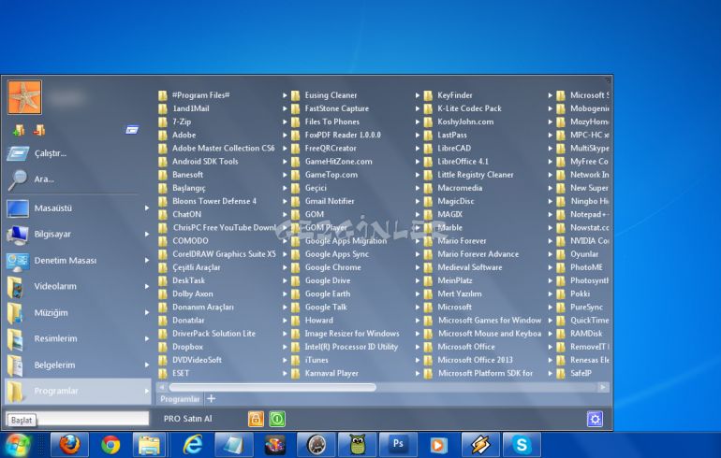Click the folder icon next to iTunes
This screenshot has width=721, height=458.
click(x=296, y=360)
